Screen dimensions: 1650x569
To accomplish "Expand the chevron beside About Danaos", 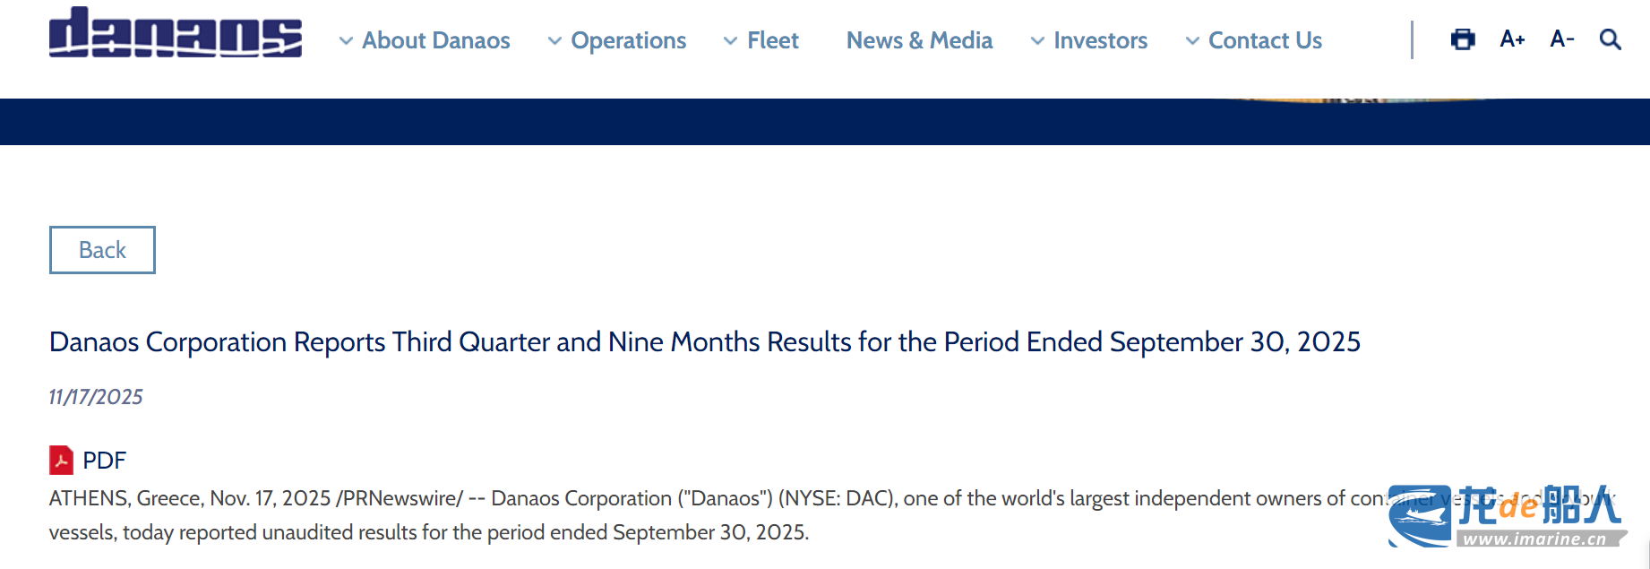I will (x=346, y=41).
